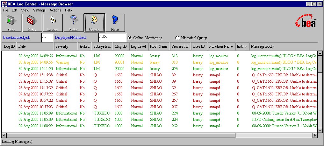324x146 pixels.
Task: Open the View menu
Action: point(25,10)
